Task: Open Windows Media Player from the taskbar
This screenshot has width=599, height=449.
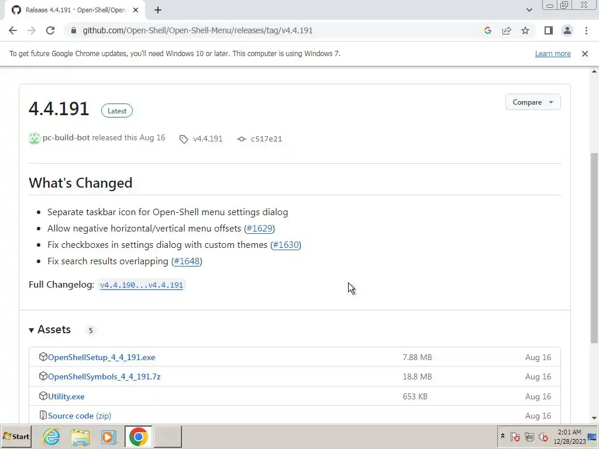Action: pyautogui.click(x=109, y=436)
